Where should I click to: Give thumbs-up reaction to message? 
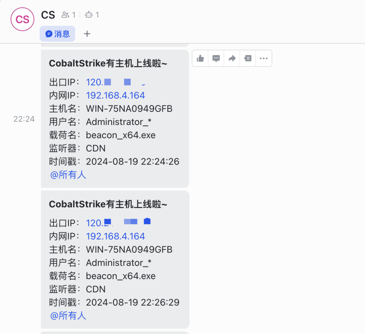tap(200, 58)
